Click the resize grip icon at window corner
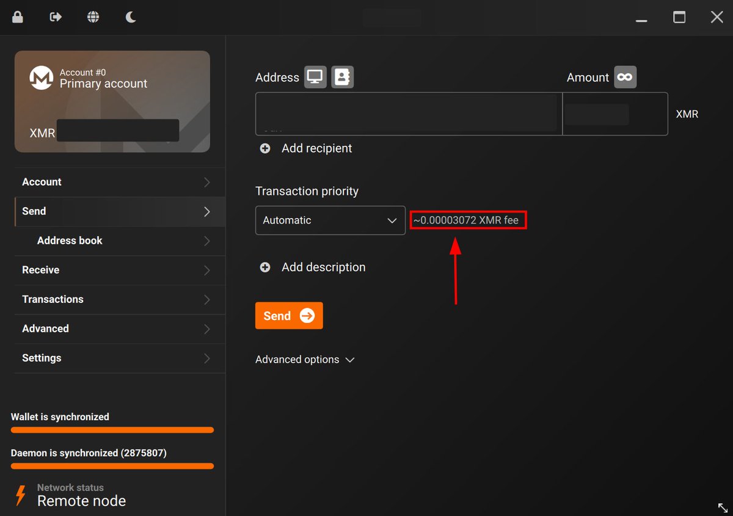The width and height of the screenshot is (733, 516). click(x=722, y=507)
